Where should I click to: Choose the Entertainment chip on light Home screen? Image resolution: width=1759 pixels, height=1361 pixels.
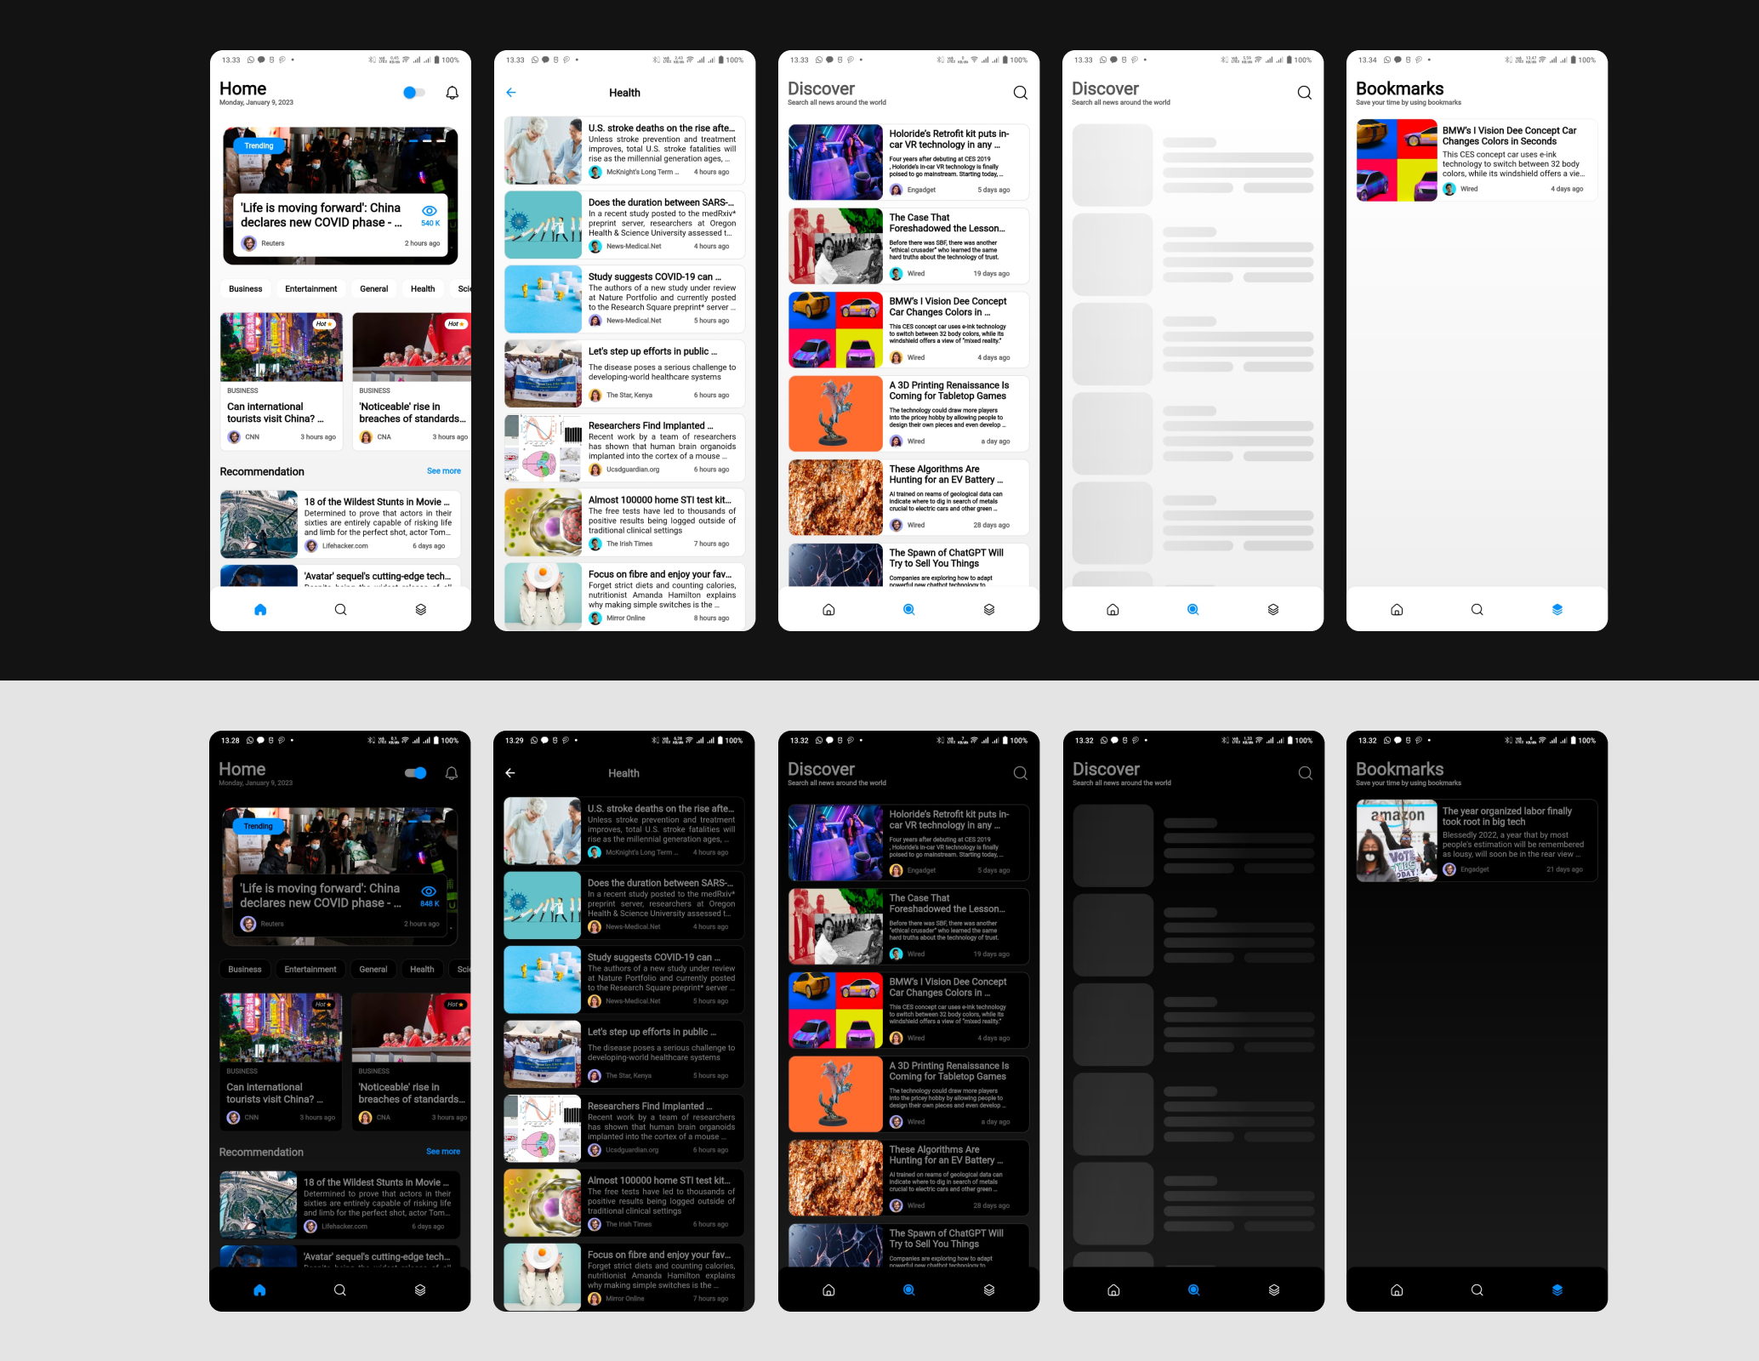pos(310,289)
